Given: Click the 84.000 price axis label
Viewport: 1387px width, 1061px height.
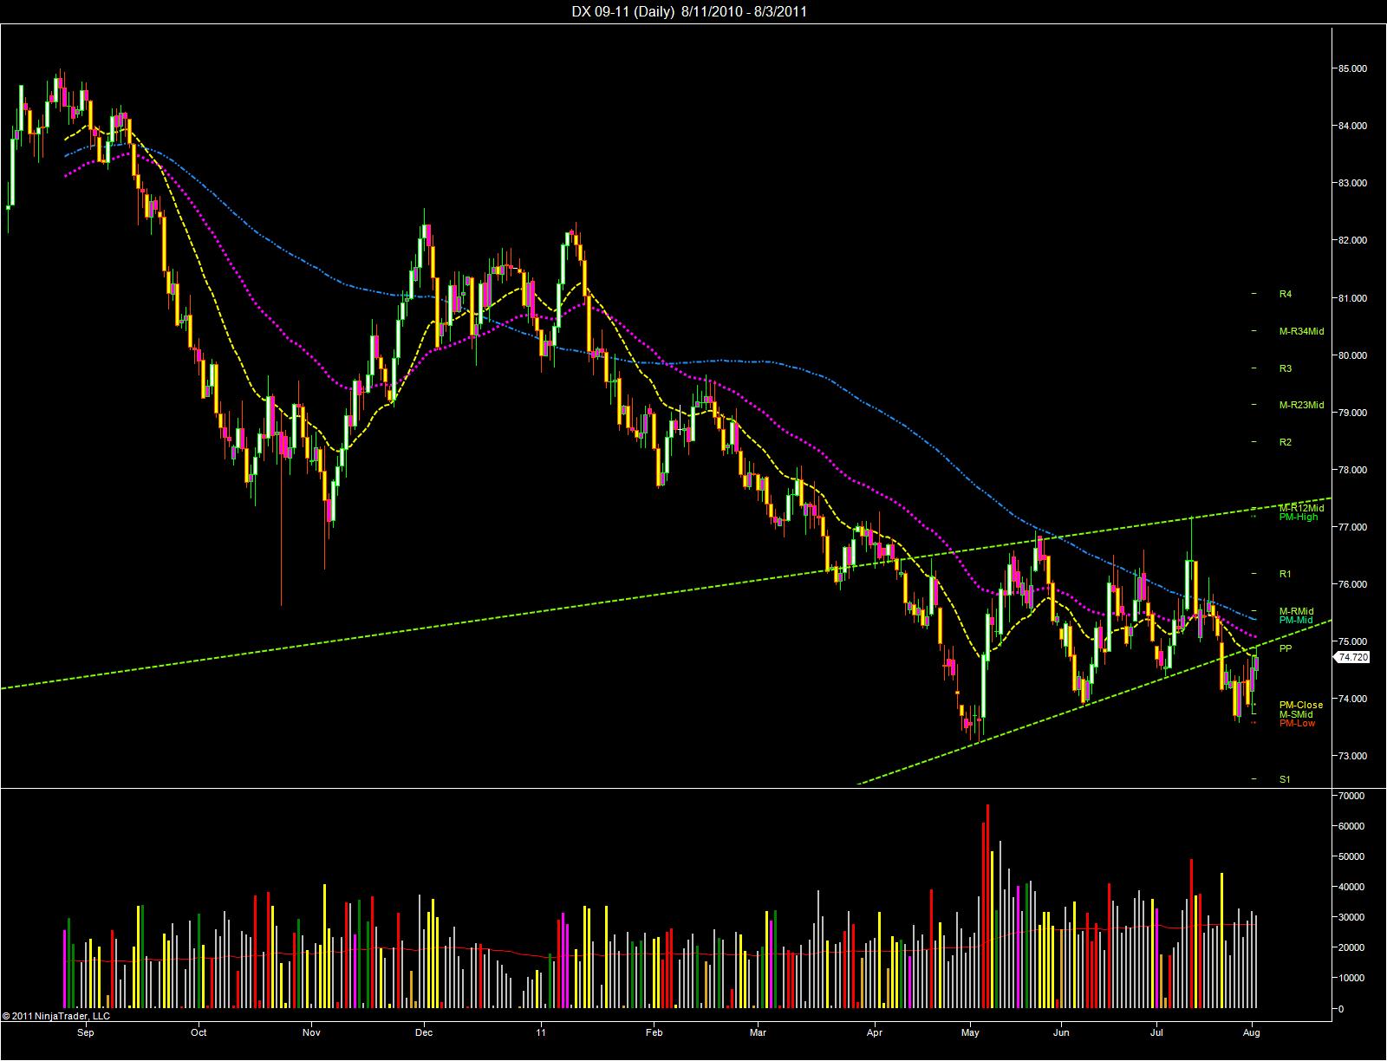Looking at the screenshot, I should (x=1353, y=126).
